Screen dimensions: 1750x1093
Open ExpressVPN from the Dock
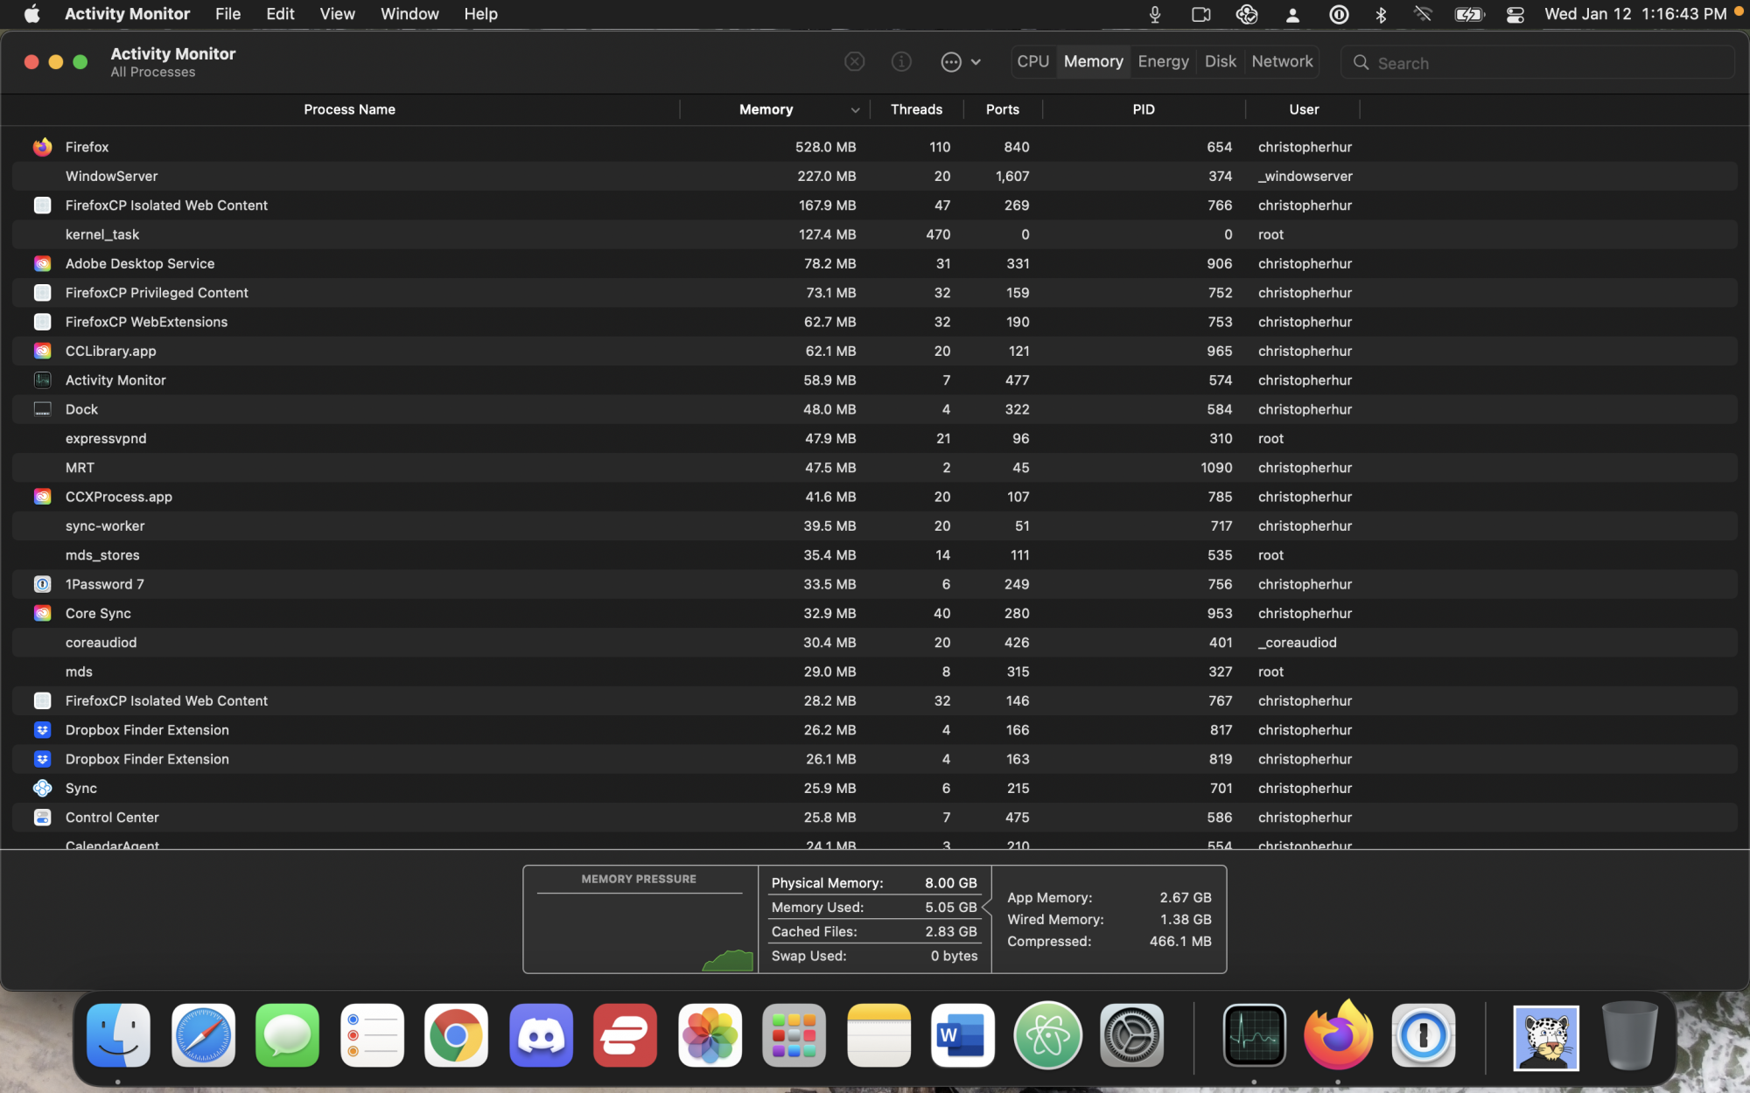(x=625, y=1036)
